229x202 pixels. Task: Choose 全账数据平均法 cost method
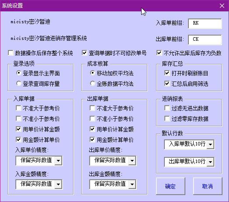tap(93, 84)
